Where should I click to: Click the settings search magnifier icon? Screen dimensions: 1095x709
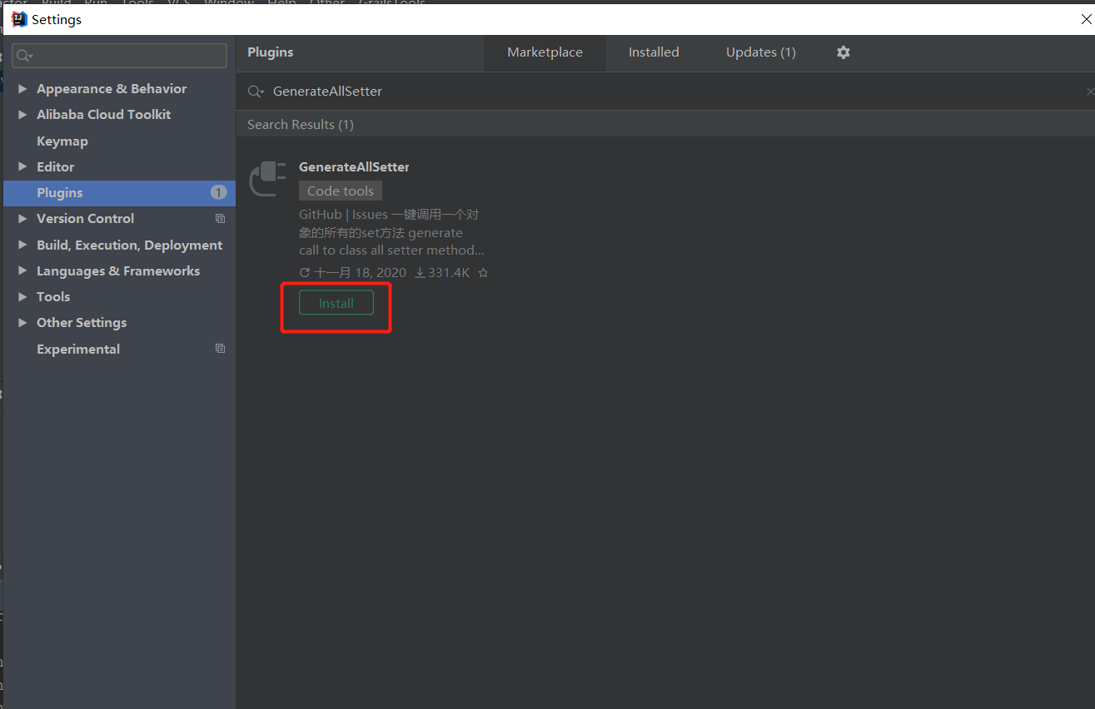click(24, 56)
